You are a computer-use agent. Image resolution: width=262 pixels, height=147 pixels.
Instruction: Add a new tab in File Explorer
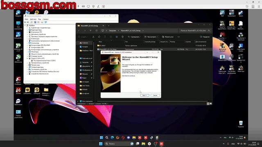pos(108,26)
